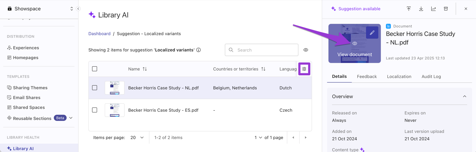Screen dimensions: 476x152
Task: Open the analytics chart icon
Action: 433,9
